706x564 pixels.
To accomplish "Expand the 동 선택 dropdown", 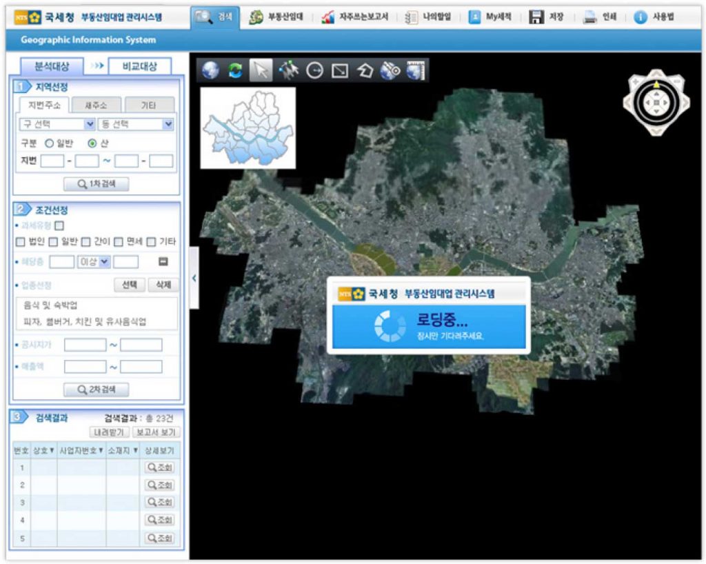I will [136, 124].
